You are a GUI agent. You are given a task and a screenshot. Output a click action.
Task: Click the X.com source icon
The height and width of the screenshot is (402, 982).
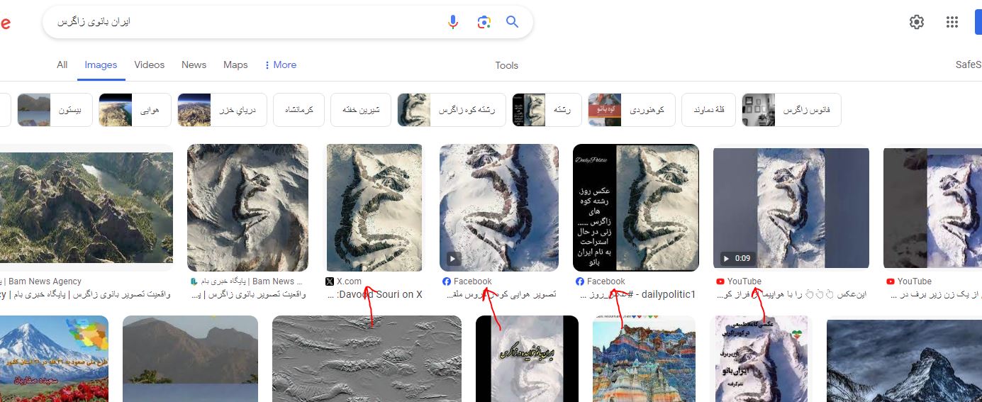click(330, 281)
